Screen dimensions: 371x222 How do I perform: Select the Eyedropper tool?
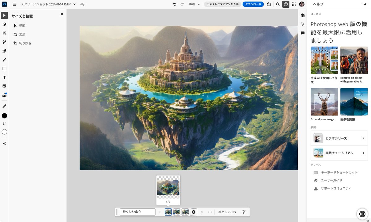click(x=4, y=106)
